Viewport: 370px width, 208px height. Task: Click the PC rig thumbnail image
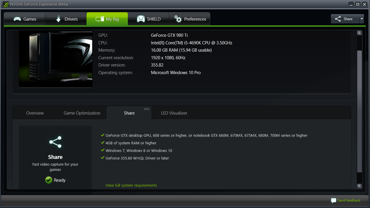pyautogui.click(x=56, y=59)
